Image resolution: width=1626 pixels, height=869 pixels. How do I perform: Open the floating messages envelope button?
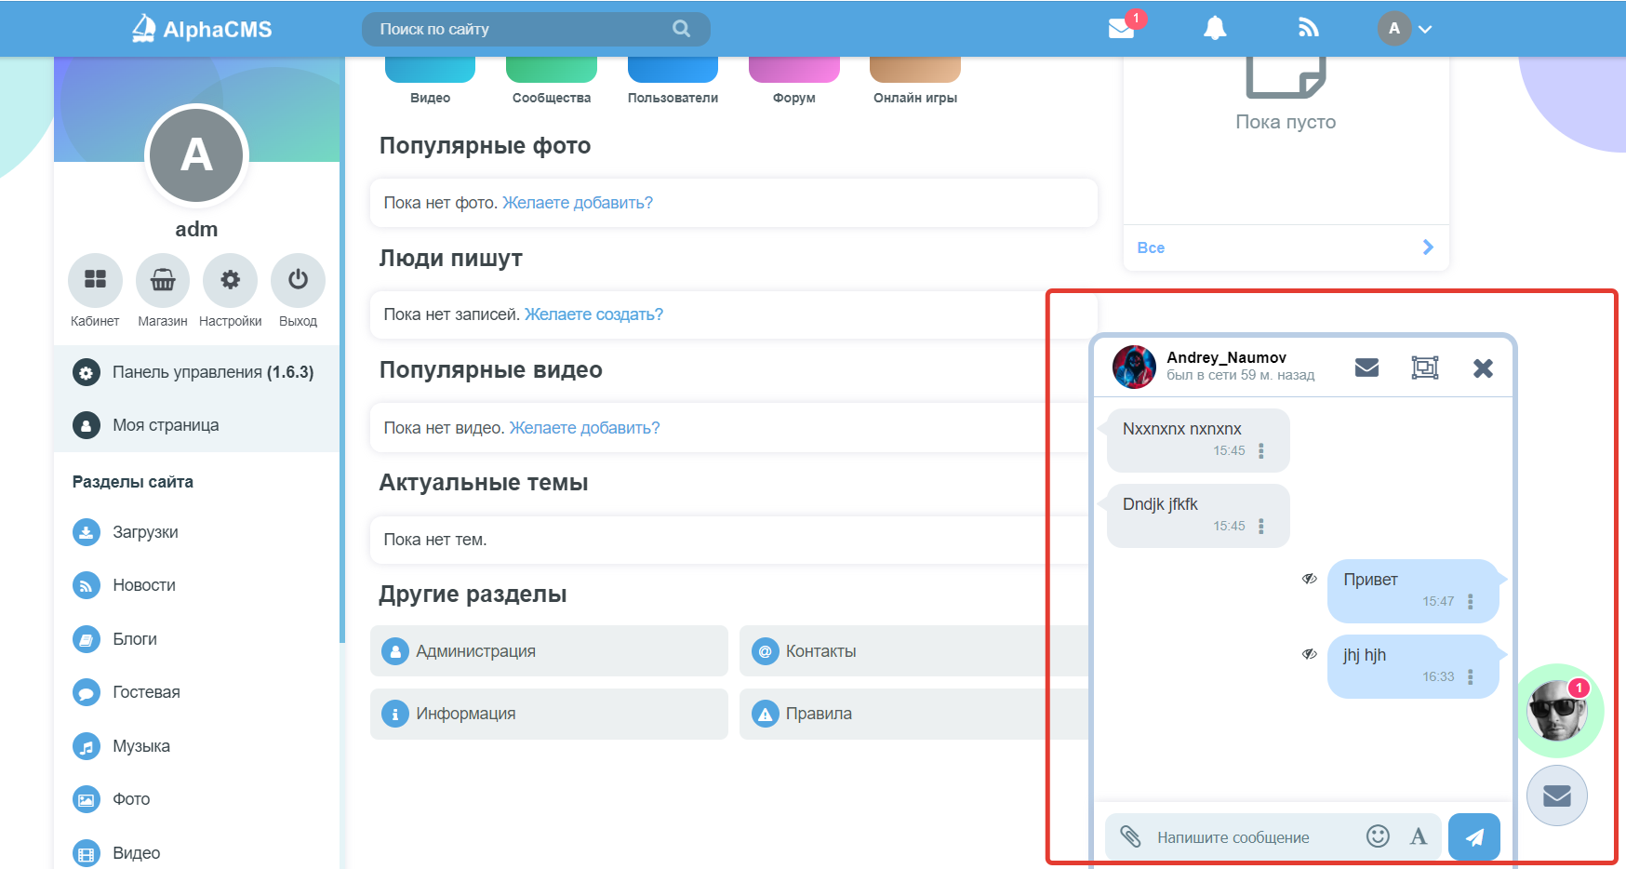(1557, 795)
